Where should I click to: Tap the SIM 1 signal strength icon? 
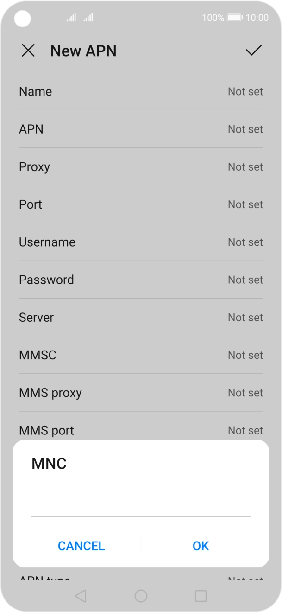point(71,18)
